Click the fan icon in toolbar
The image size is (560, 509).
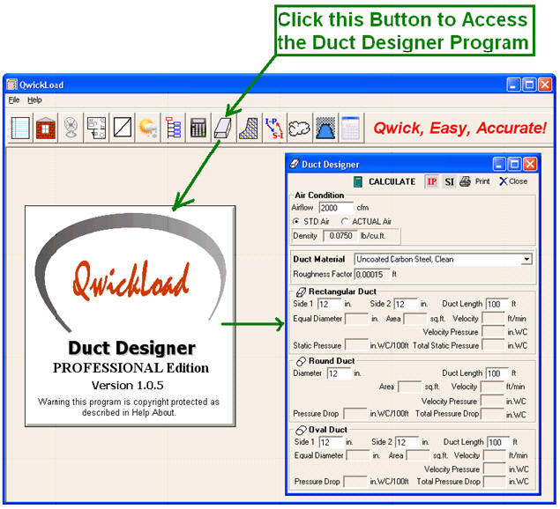71,127
